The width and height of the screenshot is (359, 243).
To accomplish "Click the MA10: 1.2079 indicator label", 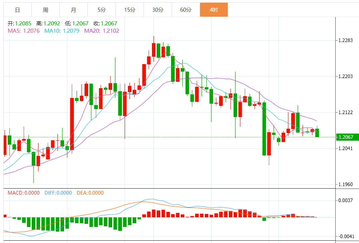I will point(62,31).
